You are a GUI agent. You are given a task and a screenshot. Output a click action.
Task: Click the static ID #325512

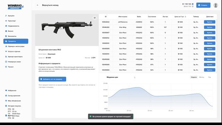(x=139, y=22)
